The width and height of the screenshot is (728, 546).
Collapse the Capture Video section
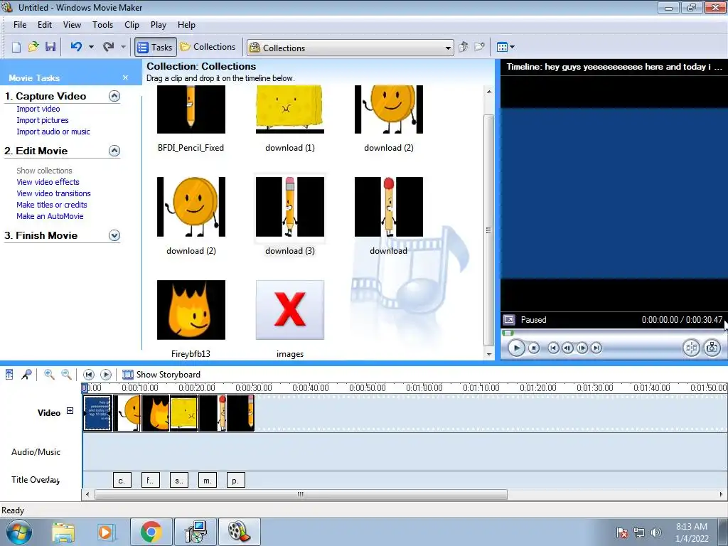(x=114, y=96)
